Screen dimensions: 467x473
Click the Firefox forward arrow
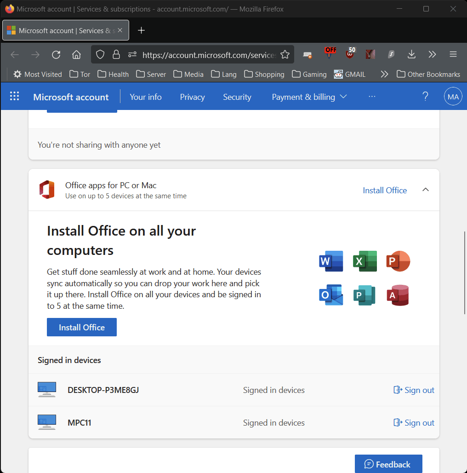[x=35, y=55]
